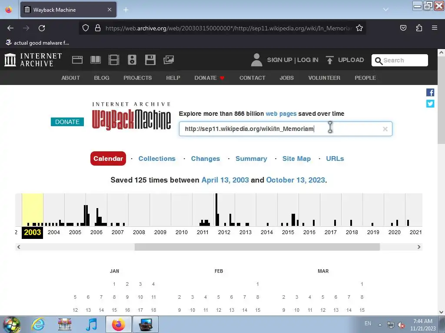Image resolution: width=445 pixels, height=333 pixels.
Task: Open VOLUNTEER in the archive nav
Action: pos(324,78)
